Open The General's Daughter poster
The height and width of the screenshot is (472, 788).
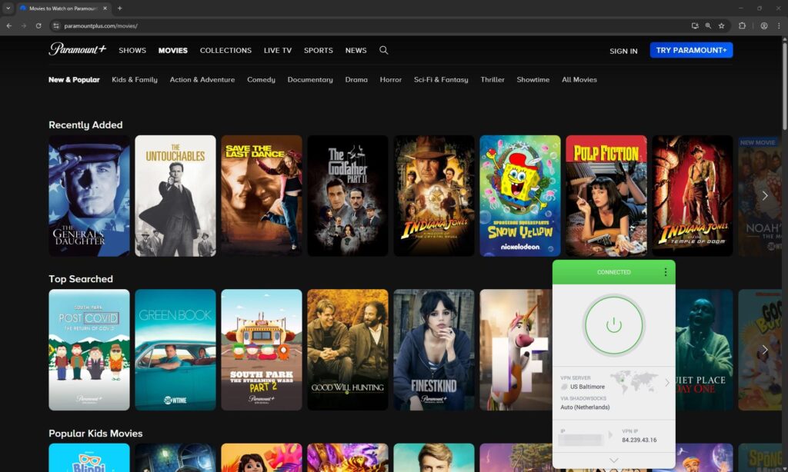89,196
